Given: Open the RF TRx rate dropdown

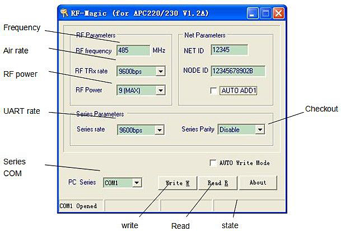Looking at the screenshot, I should (x=161, y=71).
